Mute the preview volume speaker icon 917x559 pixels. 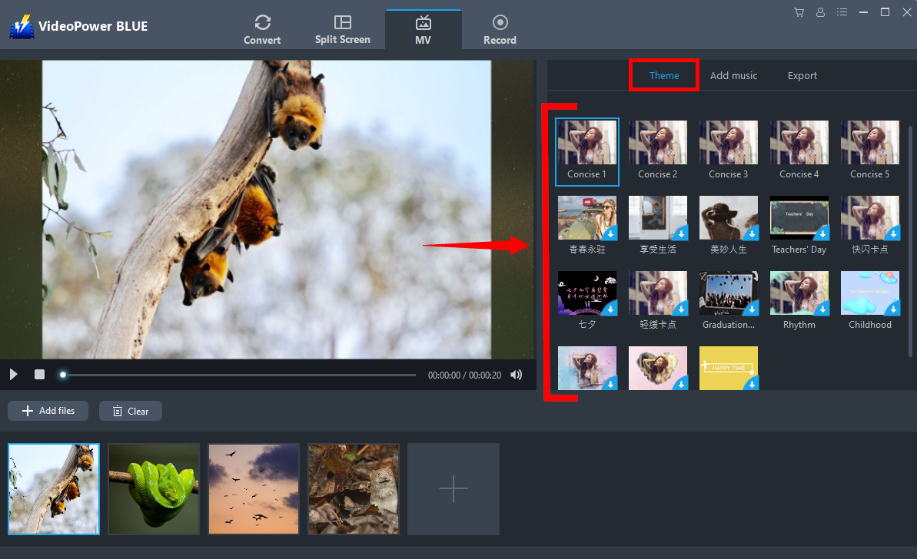(517, 375)
